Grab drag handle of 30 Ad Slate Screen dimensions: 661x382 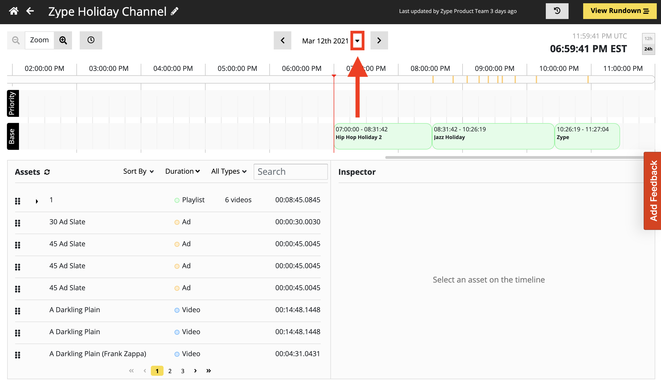coord(18,223)
